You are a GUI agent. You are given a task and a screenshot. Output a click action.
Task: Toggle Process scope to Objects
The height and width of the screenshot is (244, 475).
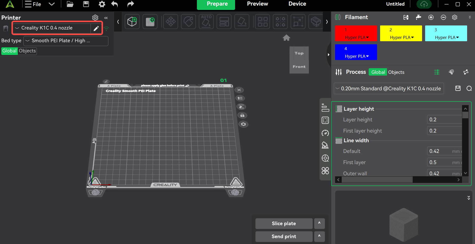pyautogui.click(x=396, y=72)
